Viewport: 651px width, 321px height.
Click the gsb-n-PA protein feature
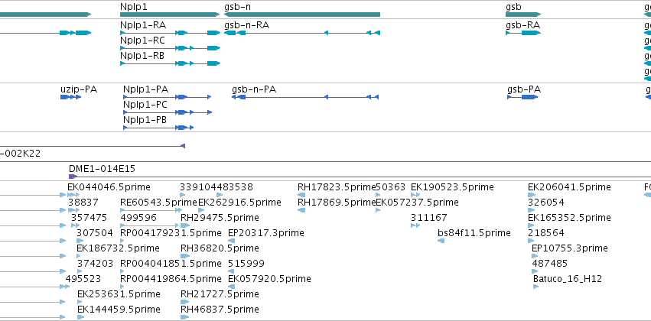coord(305,97)
